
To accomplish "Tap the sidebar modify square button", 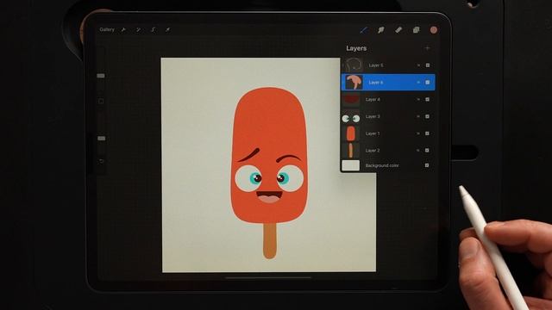I will [x=101, y=102].
